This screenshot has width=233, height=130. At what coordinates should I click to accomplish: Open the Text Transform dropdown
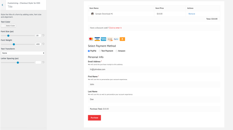coord(23,53)
